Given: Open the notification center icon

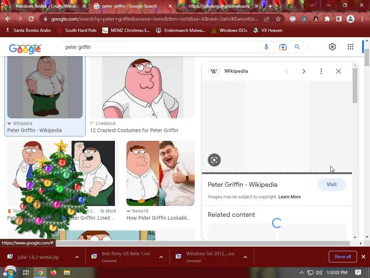Looking at the screenshot, I should 358,273.
